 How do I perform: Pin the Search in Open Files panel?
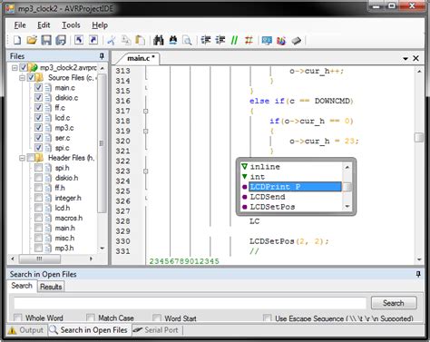[x=418, y=274]
